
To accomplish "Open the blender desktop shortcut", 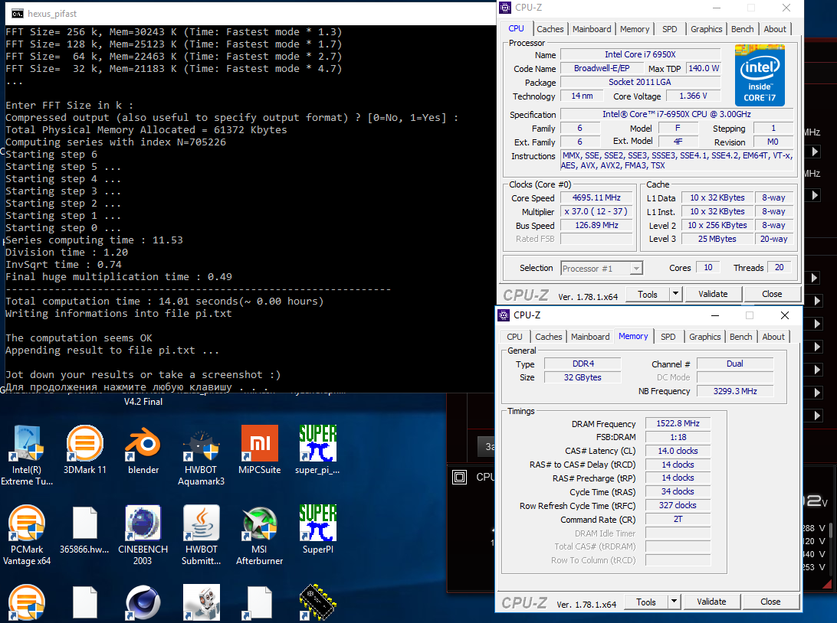I will 143,449.
